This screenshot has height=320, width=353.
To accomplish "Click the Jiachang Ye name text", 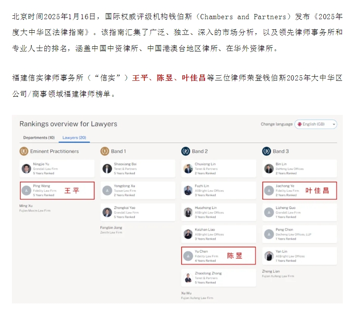I will tap(285, 186).
